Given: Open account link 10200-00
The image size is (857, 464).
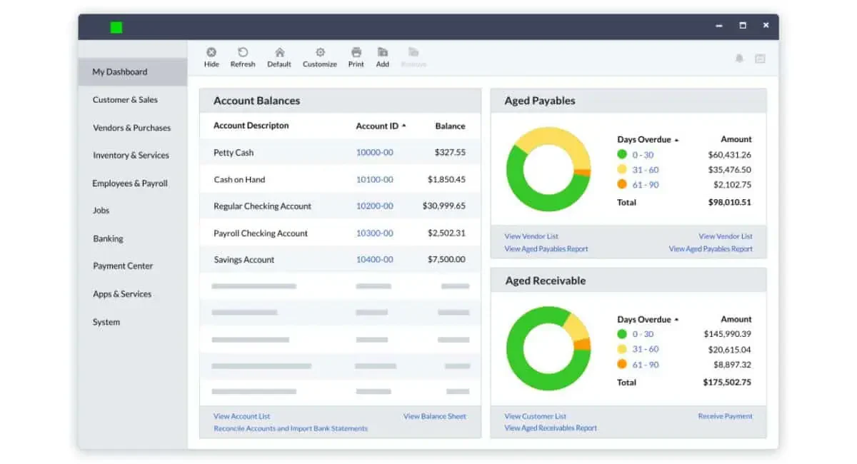Looking at the screenshot, I should click(x=375, y=206).
